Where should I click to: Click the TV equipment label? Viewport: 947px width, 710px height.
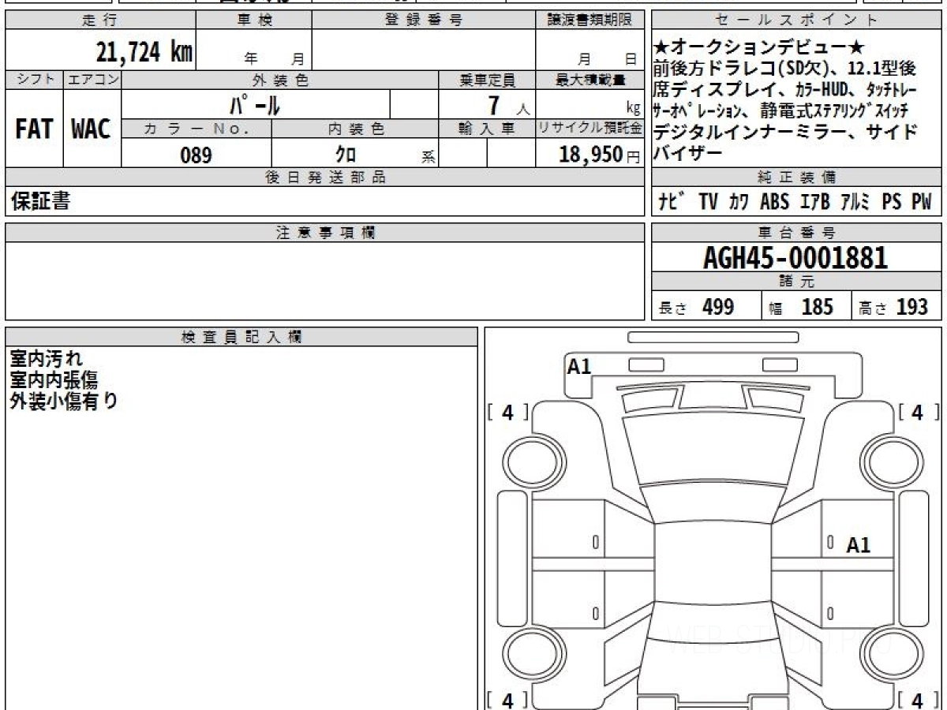point(709,202)
